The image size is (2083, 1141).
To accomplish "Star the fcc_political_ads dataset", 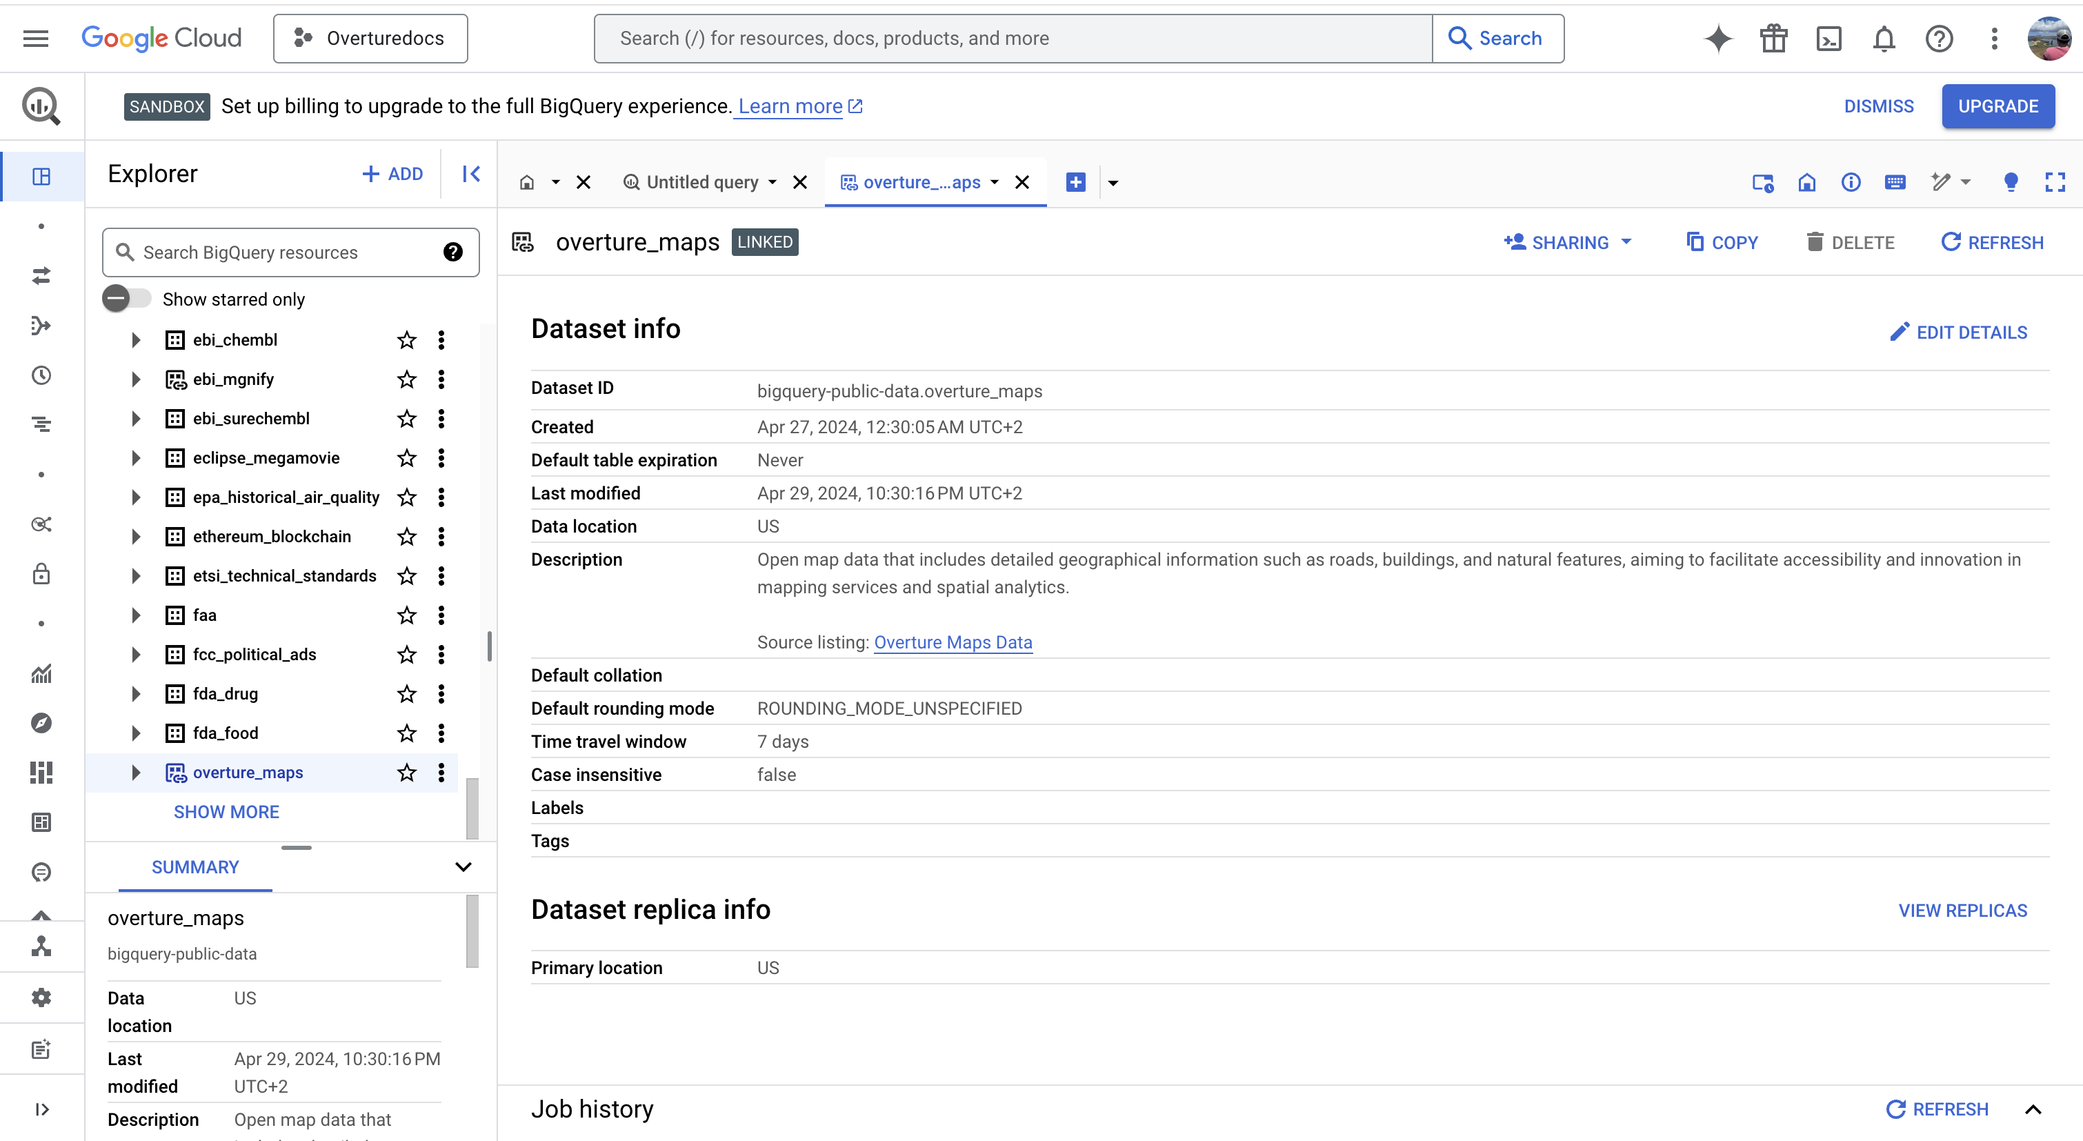I will 407,654.
